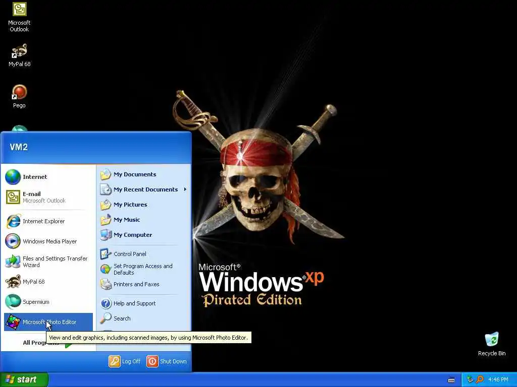Open Help and Support text link
The height and width of the screenshot is (387, 517).
pos(134,303)
